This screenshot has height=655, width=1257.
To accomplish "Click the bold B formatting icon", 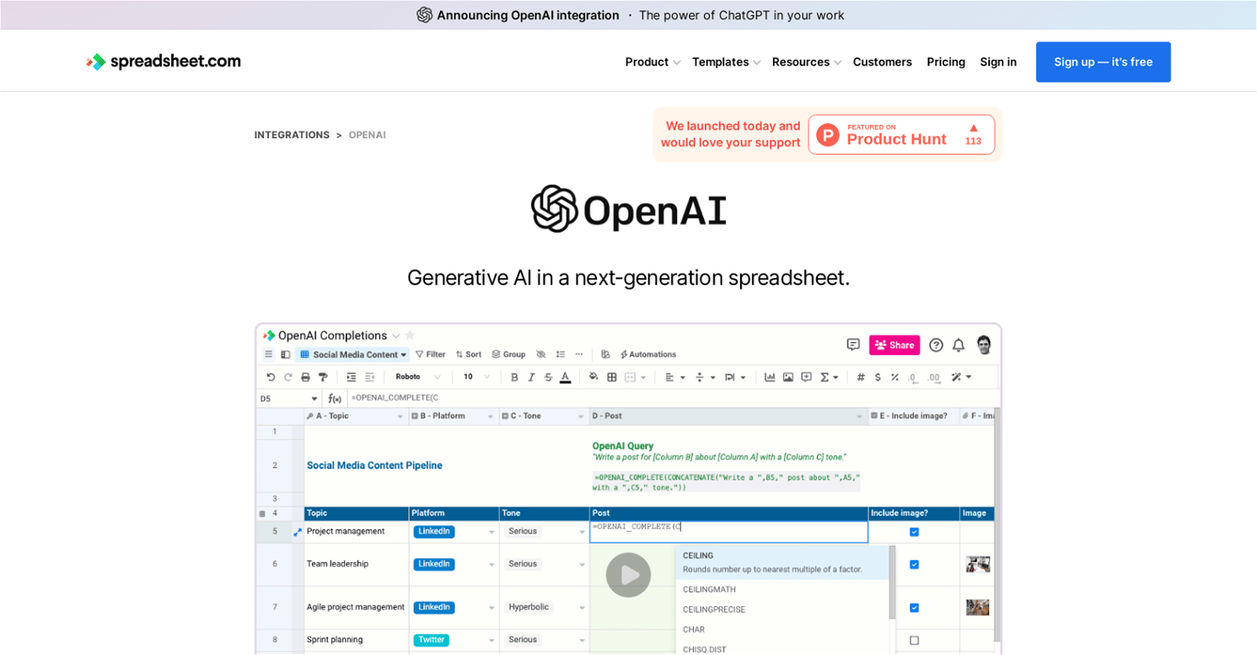I will pyautogui.click(x=514, y=377).
